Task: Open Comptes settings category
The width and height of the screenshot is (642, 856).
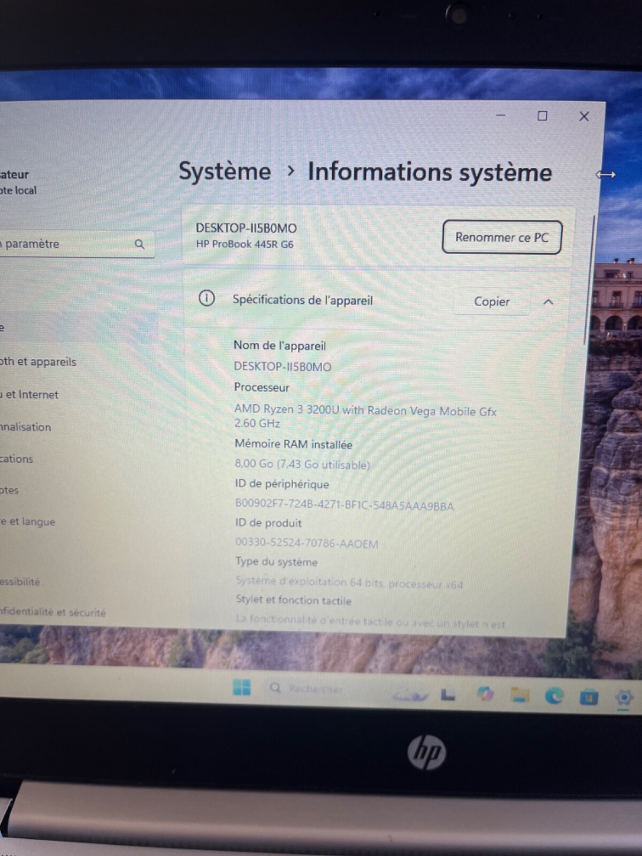Action: pos(10,490)
